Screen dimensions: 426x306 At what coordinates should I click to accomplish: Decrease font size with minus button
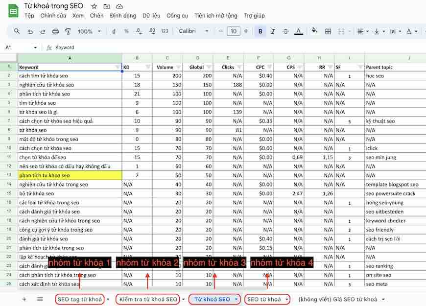[221, 31]
